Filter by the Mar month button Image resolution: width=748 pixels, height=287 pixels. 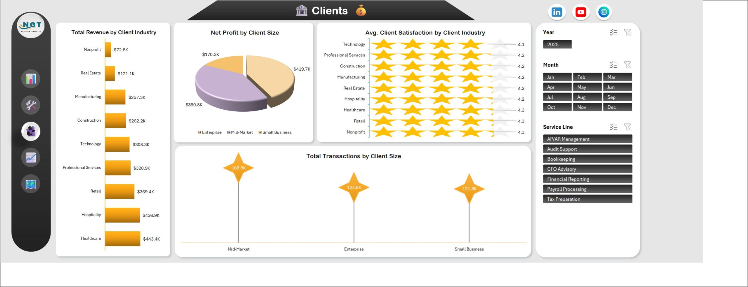[617, 77]
